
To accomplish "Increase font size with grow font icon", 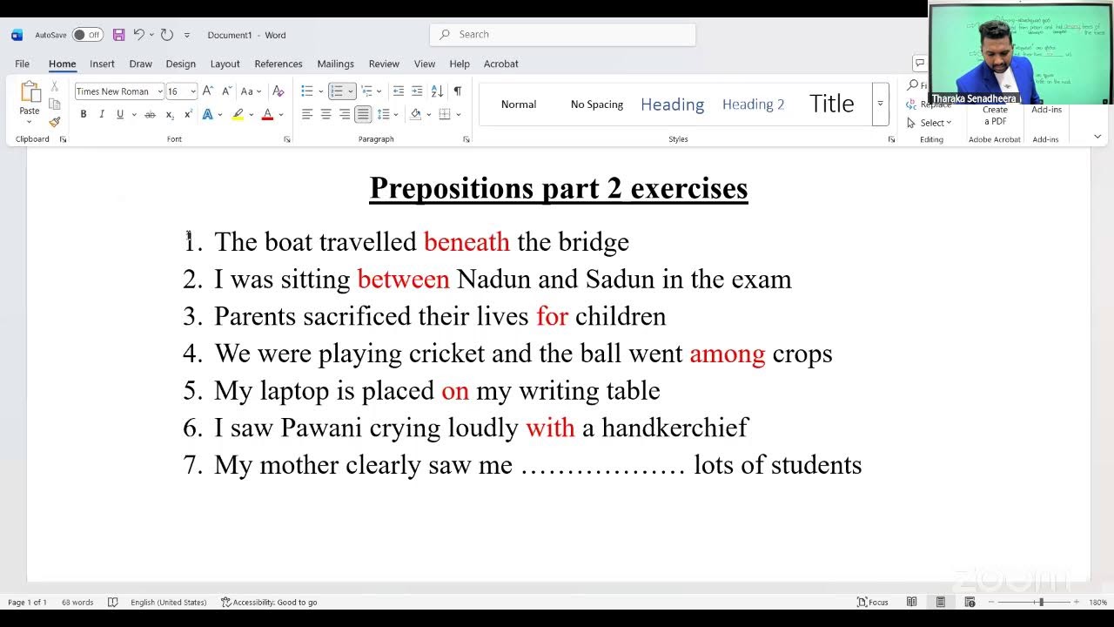I will (x=207, y=91).
